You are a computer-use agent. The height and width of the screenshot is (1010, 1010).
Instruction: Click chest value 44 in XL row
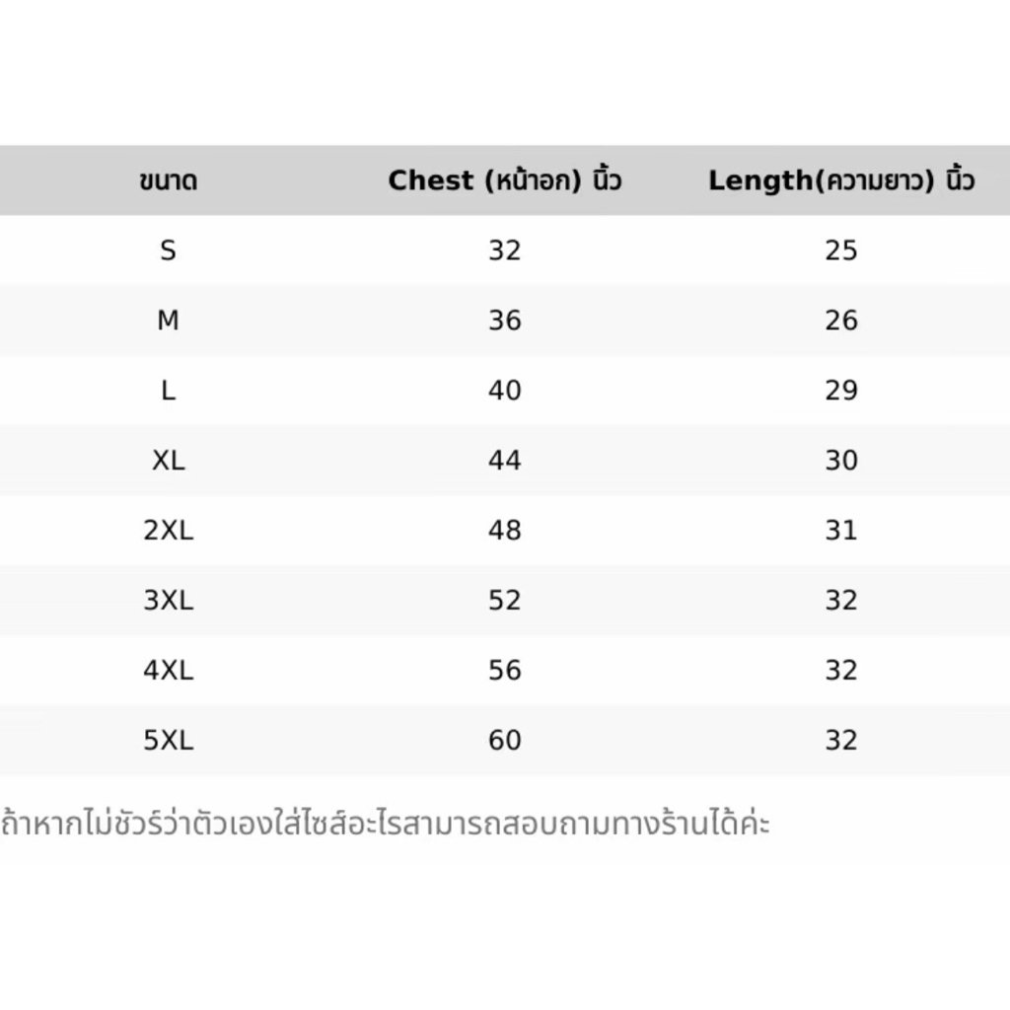pos(504,460)
